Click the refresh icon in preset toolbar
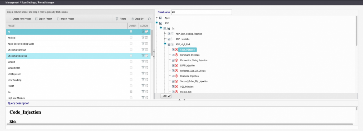Screen dimensions: 363x131 click(x=149, y=19)
